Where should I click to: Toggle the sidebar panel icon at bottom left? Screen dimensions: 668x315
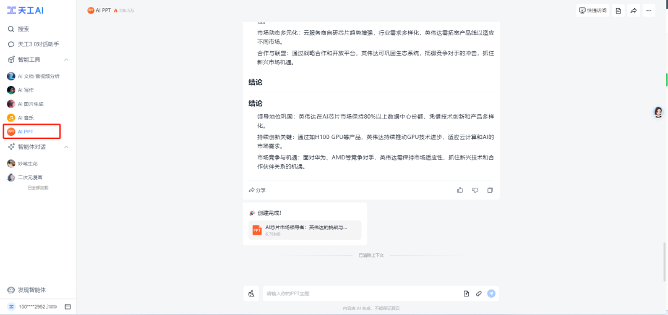[x=67, y=306]
